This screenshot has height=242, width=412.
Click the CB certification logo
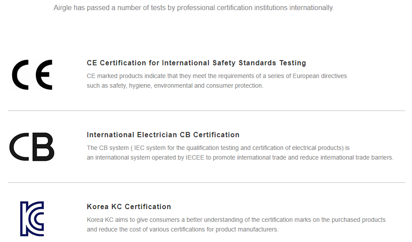tap(32, 146)
